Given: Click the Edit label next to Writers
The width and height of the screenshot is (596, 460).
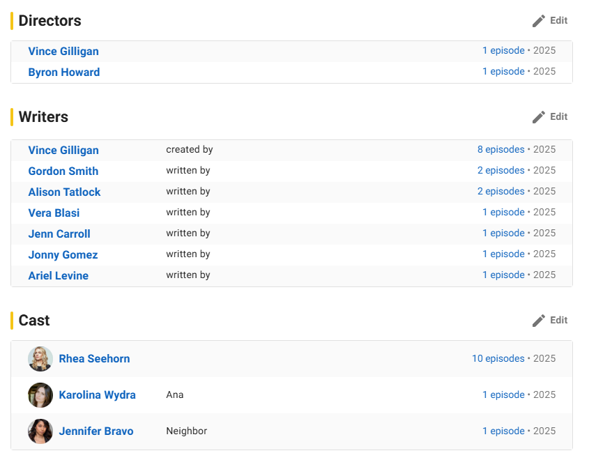Looking at the screenshot, I should tap(559, 116).
